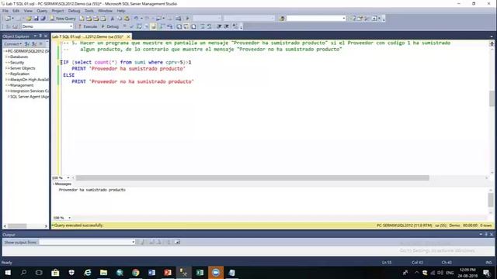Image resolution: width=497 pixels, height=279 pixels.
Task: Expand the Server Objects node
Action: [6, 68]
